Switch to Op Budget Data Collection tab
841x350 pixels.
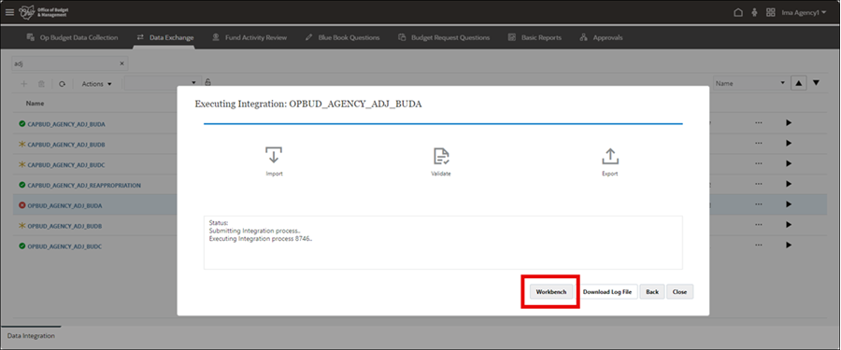point(72,37)
